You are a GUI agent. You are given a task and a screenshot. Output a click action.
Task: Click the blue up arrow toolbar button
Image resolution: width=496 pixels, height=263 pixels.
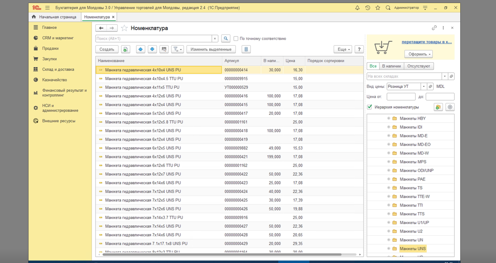[140, 49]
